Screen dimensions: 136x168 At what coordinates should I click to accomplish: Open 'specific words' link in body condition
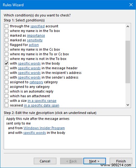[x=29, y=64]
